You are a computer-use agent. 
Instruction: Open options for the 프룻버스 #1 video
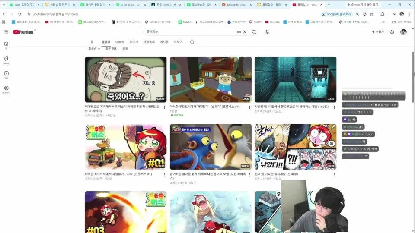164,175
